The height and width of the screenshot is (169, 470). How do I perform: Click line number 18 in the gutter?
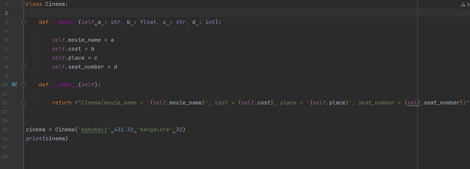pos(5,156)
